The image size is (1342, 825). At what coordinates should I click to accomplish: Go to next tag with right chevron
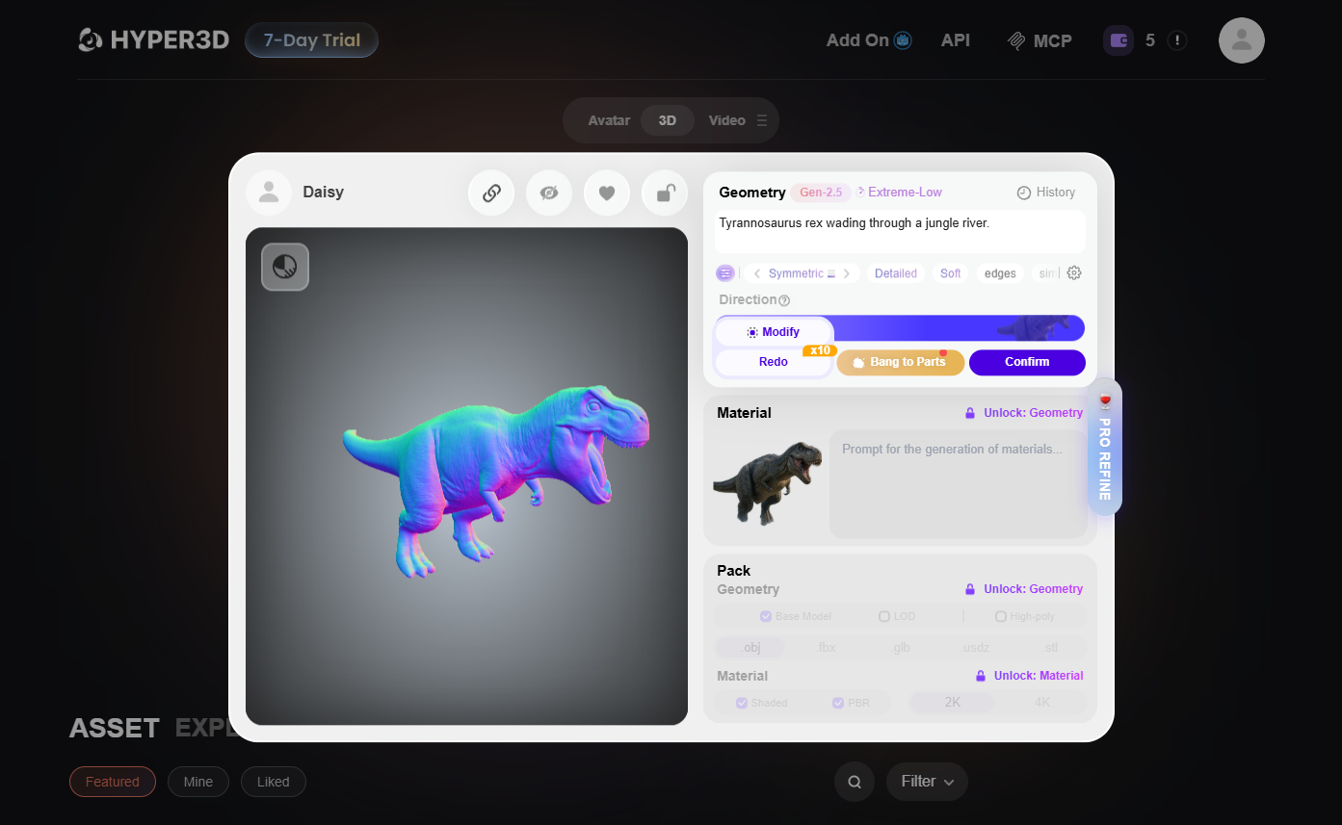pyautogui.click(x=847, y=273)
